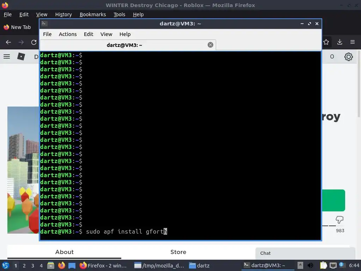
Task: Switch to Roblox Store tab
Action: (x=178, y=252)
